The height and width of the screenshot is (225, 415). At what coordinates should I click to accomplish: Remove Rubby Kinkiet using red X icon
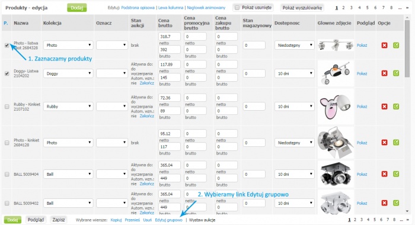coord(384,107)
